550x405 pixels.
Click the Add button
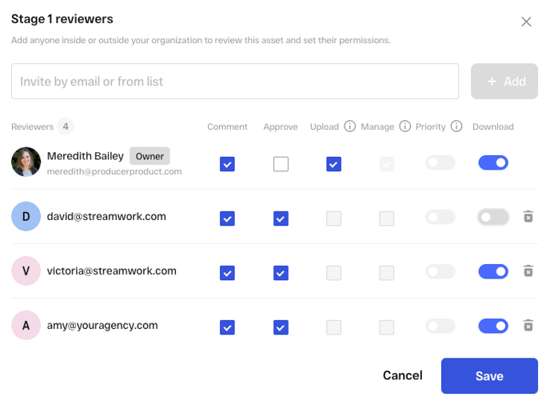tap(504, 82)
